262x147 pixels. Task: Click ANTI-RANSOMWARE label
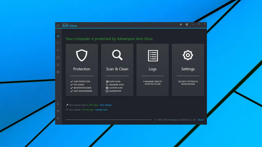83,91
